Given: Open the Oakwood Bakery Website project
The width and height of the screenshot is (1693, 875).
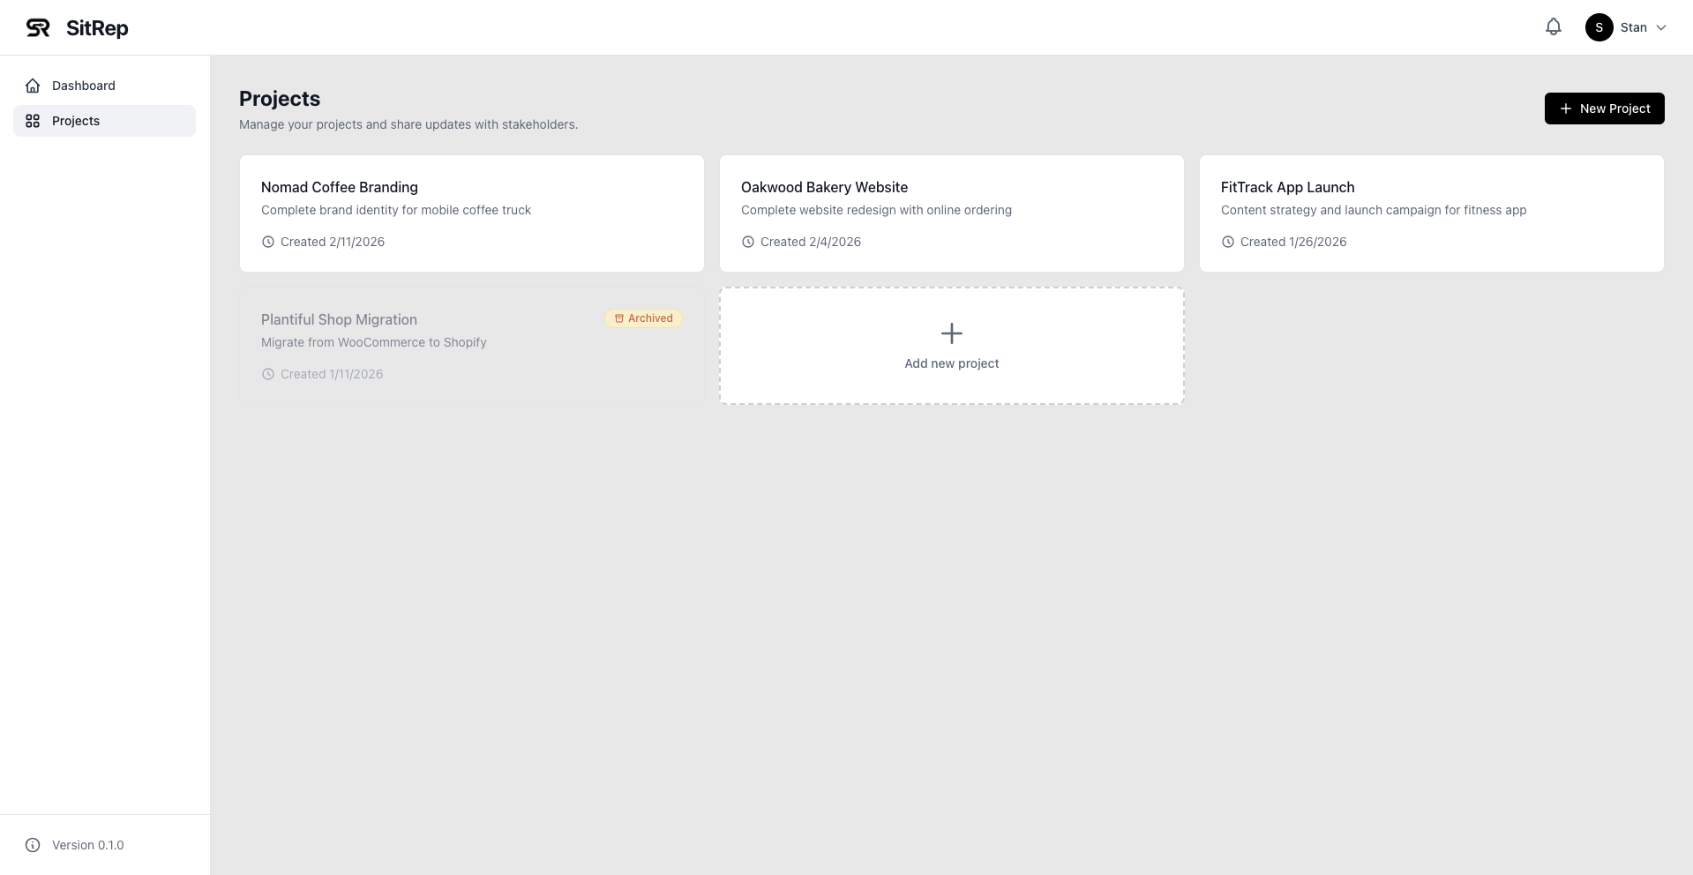Looking at the screenshot, I should 951,213.
